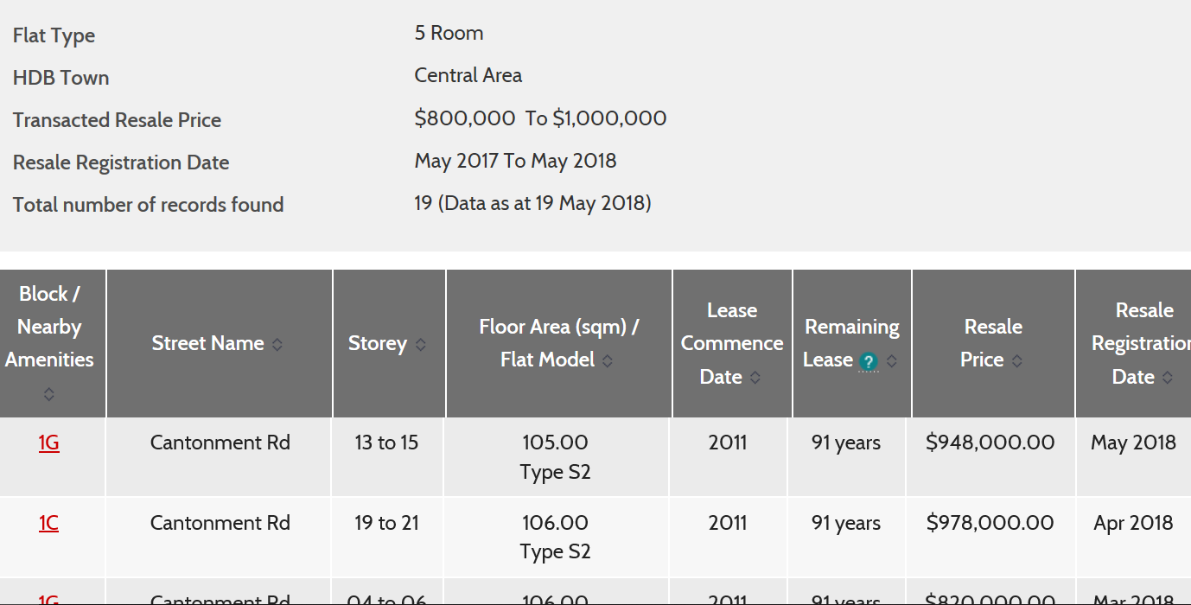Select the 105.00 Type S2 floor area cell

(x=556, y=457)
